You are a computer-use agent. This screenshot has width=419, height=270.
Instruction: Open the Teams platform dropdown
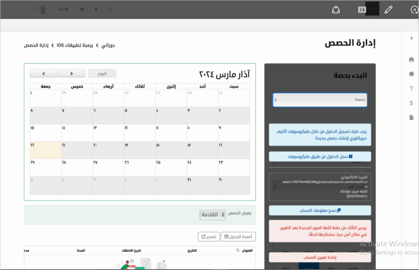point(320,100)
